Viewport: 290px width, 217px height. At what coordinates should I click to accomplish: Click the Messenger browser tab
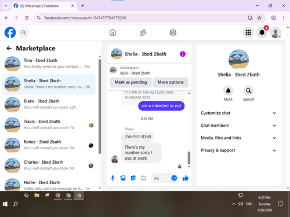pyautogui.click(x=44, y=6)
